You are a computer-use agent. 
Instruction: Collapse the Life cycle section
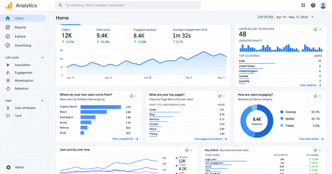click(x=43, y=57)
